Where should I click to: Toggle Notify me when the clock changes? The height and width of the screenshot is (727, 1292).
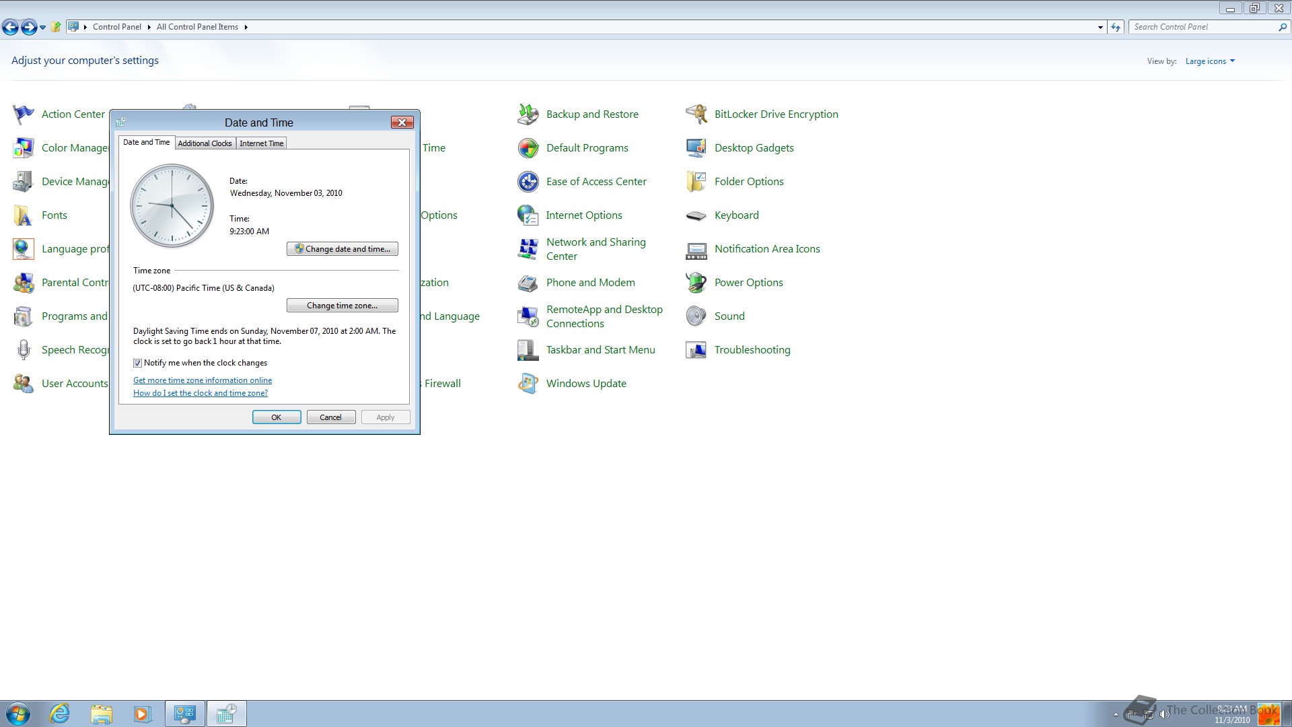click(x=138, y=363)
